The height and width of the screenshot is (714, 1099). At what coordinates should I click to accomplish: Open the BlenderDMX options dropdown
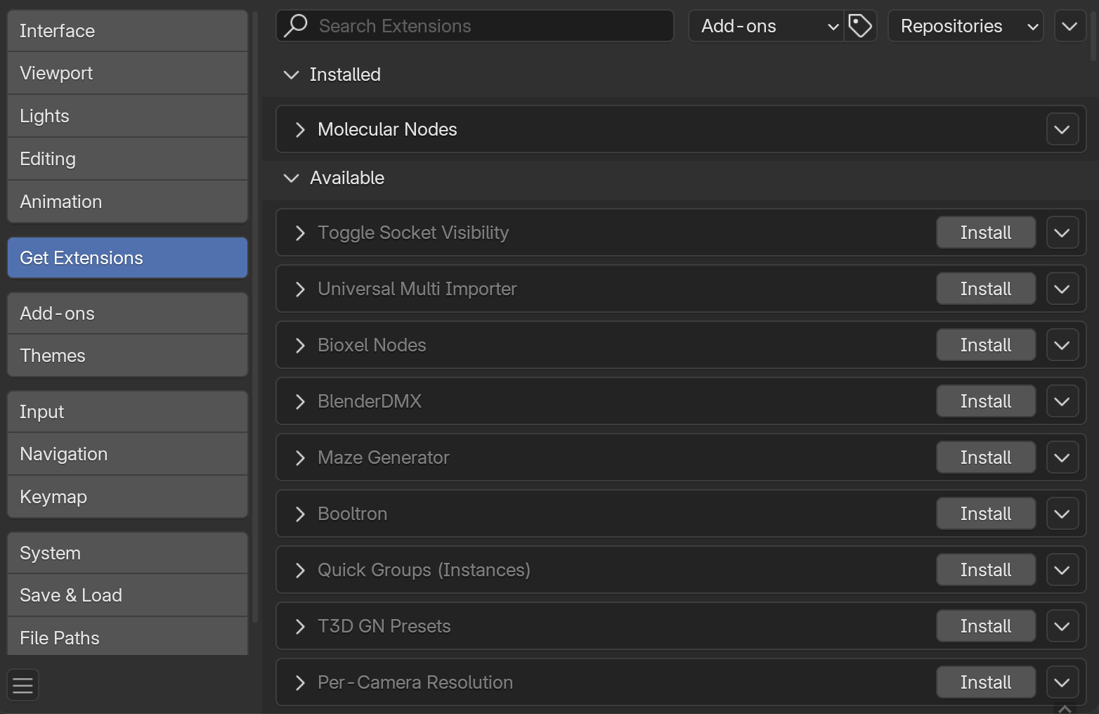click(x=1062, y=401)
